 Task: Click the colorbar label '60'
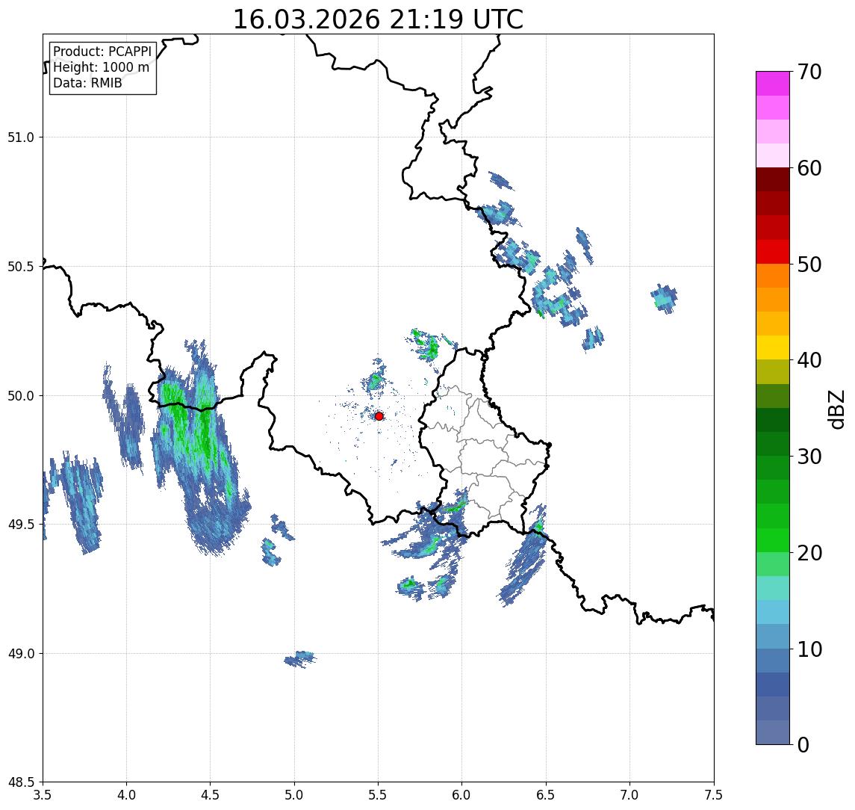tap(809, 168)
